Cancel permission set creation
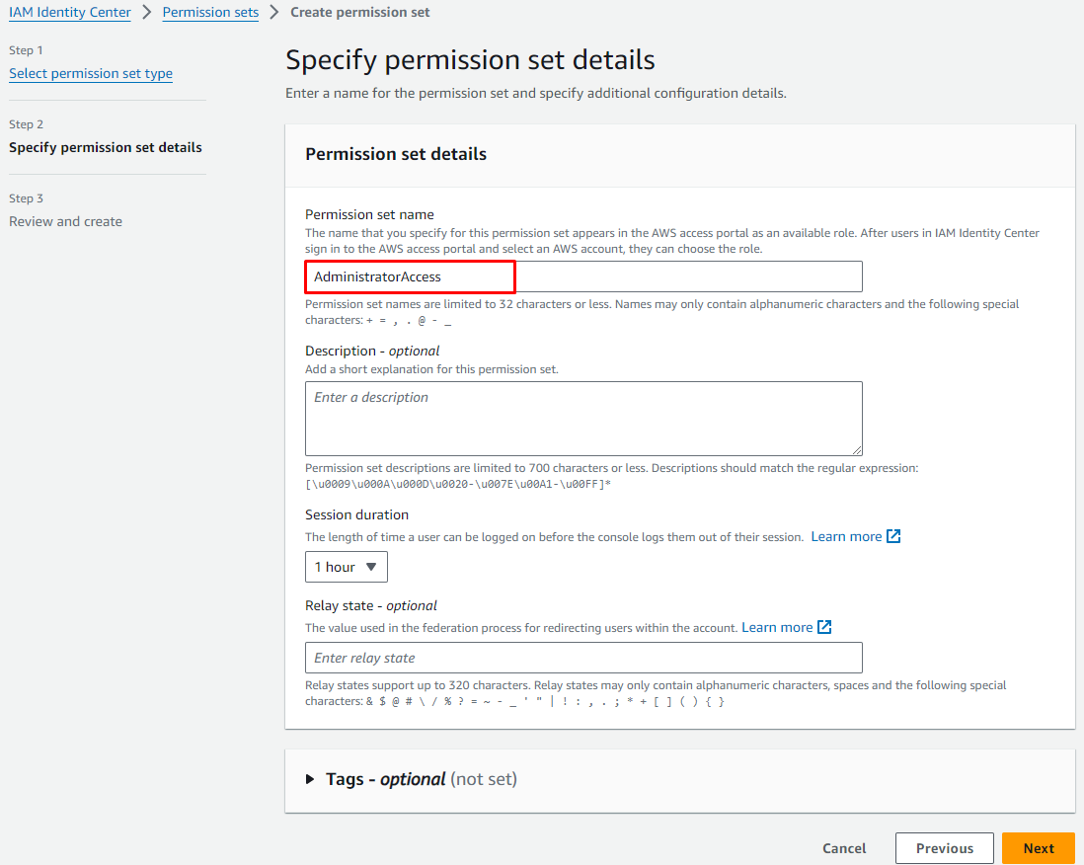1084x865 pixels. 844,848
